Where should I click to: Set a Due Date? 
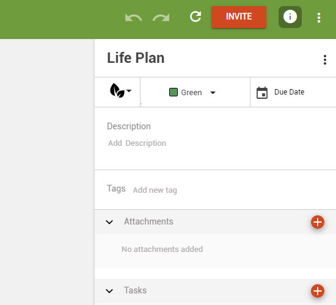point(289,92)
